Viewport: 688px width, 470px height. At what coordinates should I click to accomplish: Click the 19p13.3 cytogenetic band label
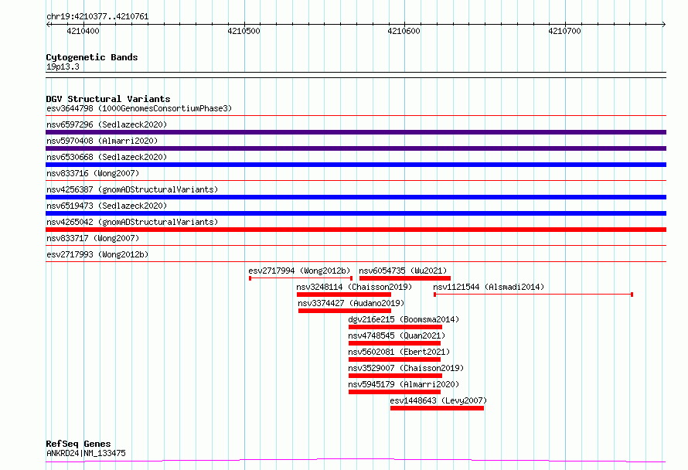pos(63,66)
